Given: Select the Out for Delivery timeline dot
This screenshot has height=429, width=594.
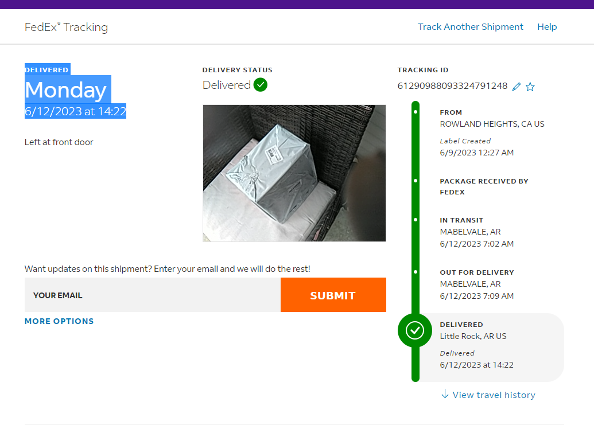Looking at the screenshot, I should [416, 272].
